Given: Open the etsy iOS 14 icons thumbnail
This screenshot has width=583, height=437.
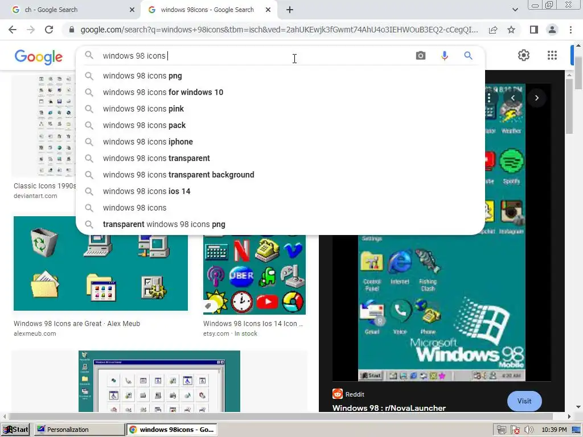Looking at the screenshot, I should click(x=254, y=274).
